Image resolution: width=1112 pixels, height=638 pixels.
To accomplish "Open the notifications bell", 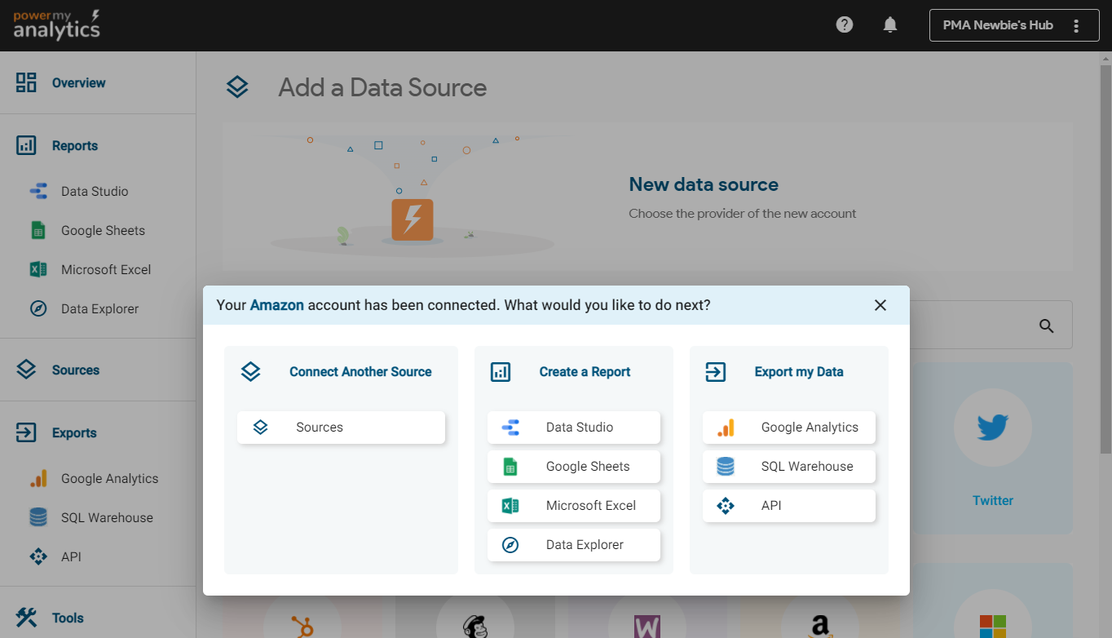I will click(x=890, y=24).
